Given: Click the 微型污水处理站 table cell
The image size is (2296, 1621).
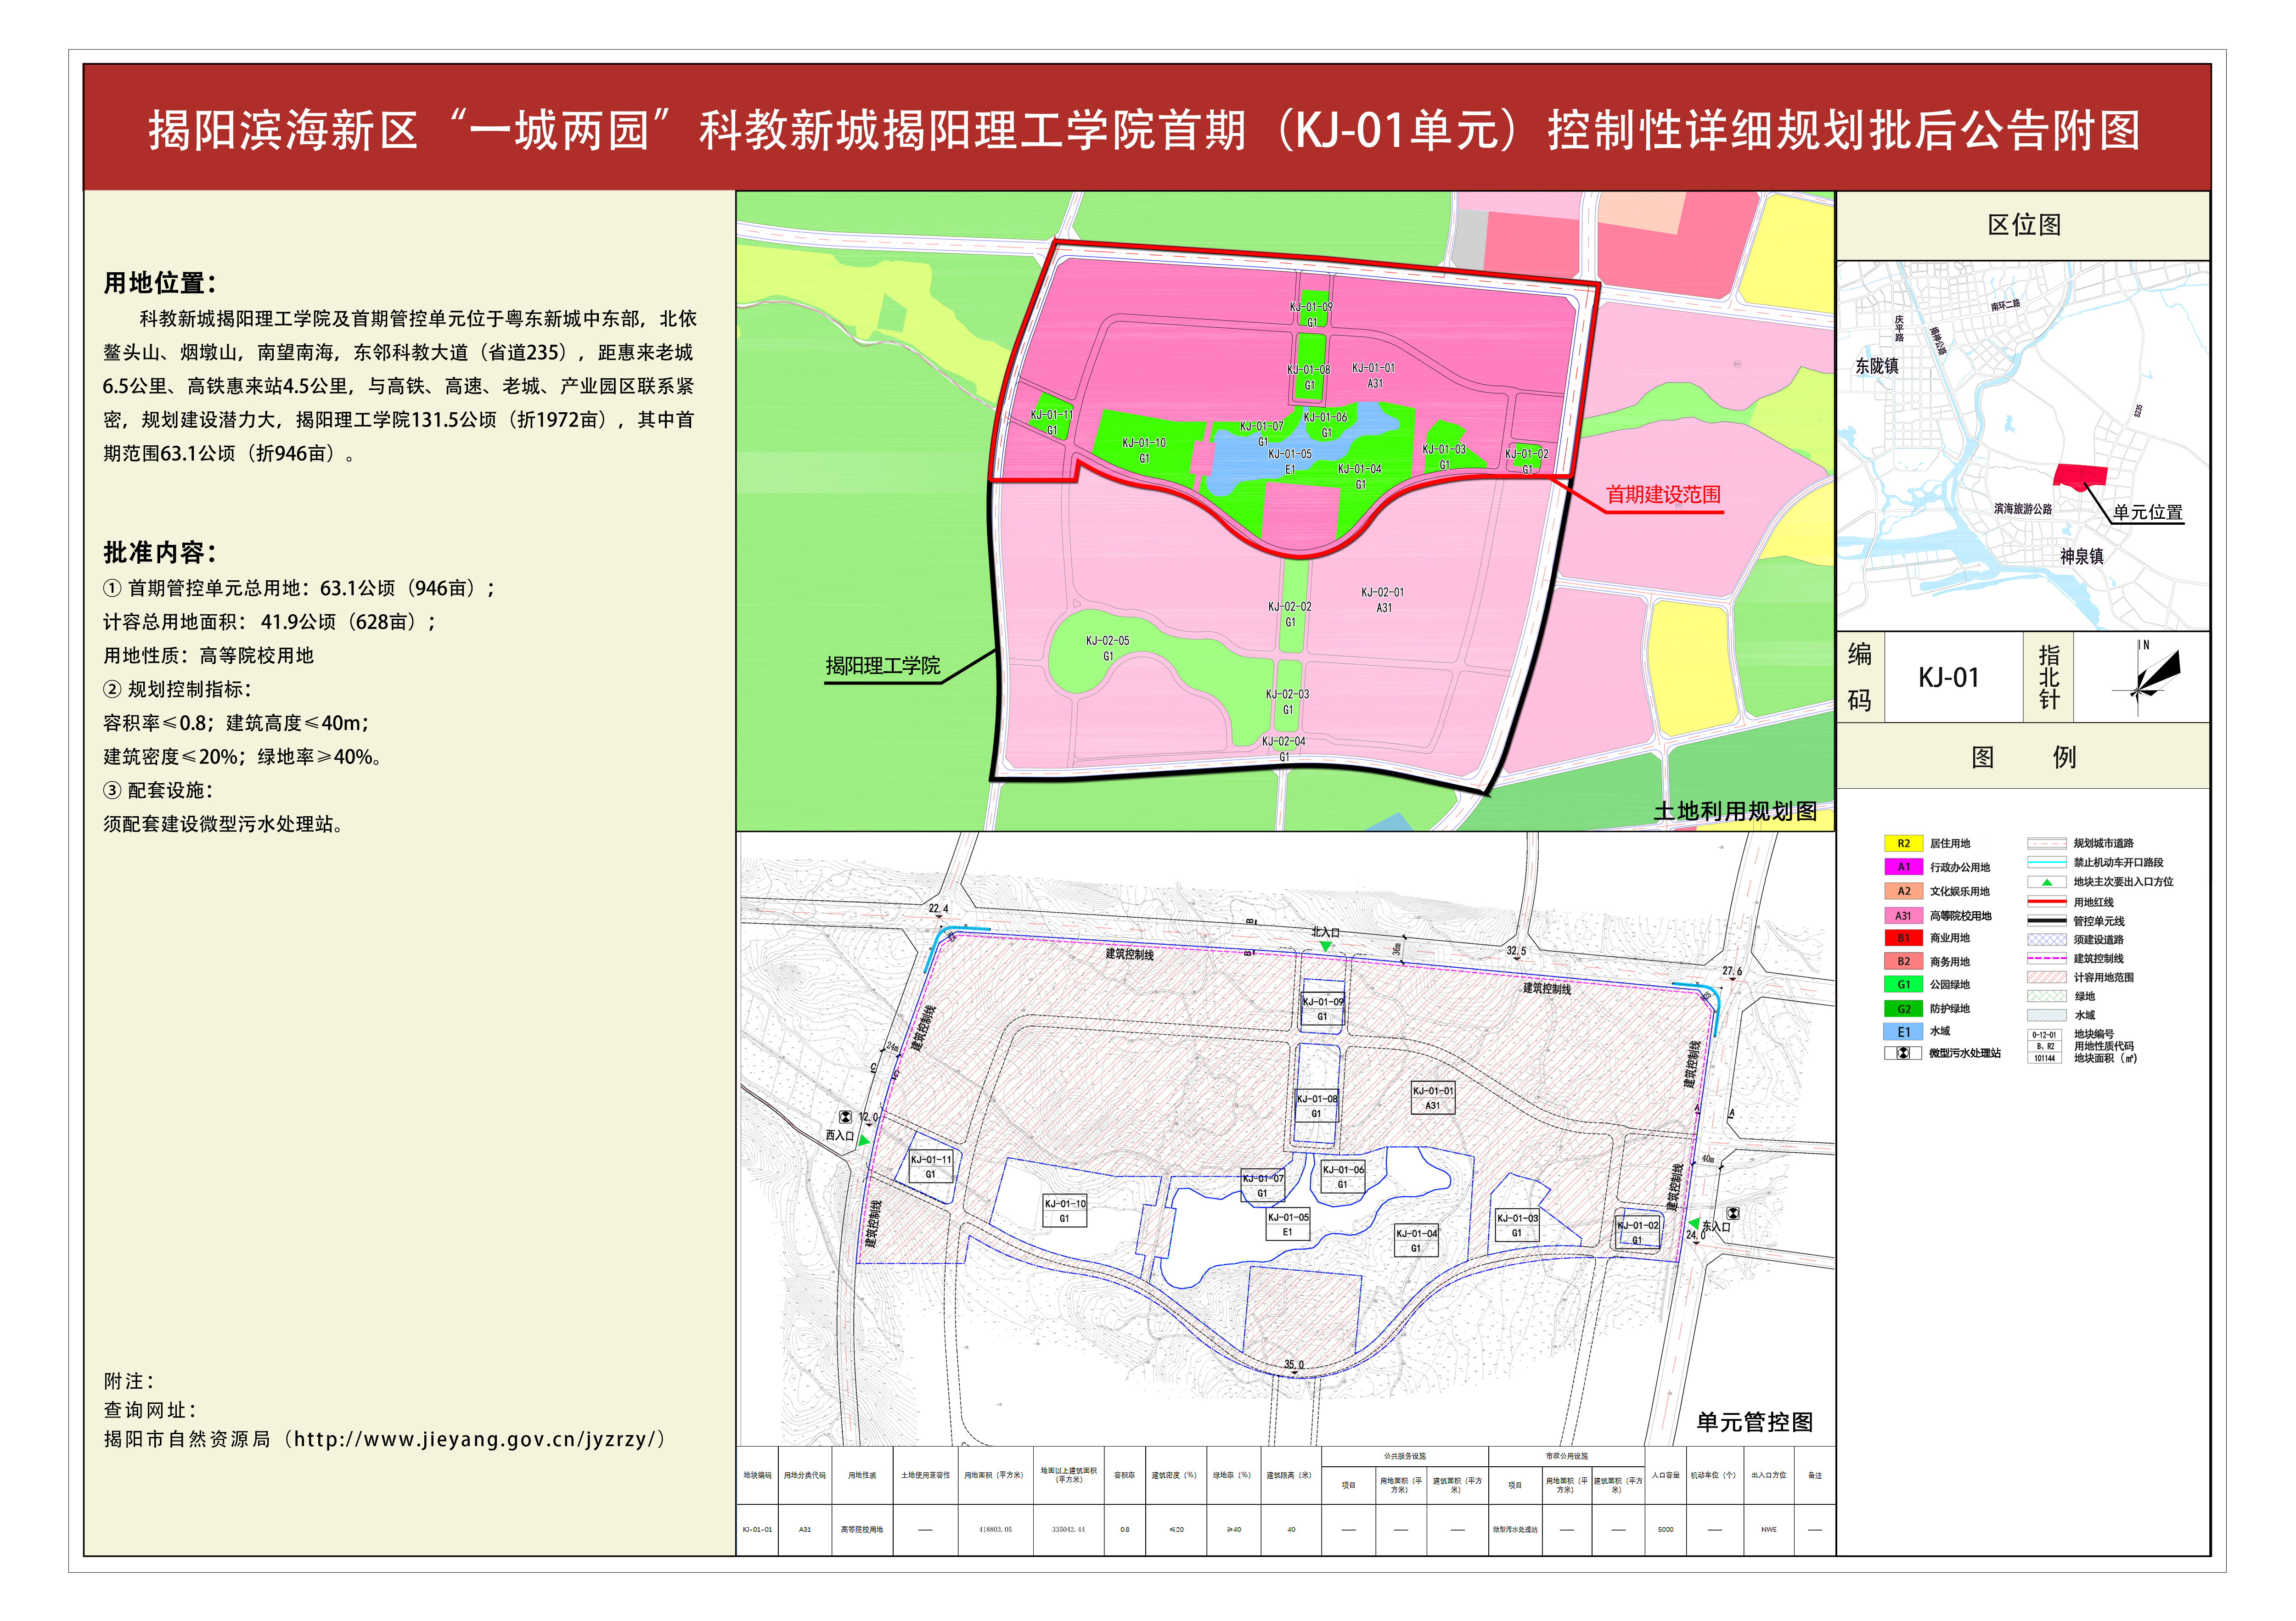Looking at the screenshot, I should tap(1515, 1530).
